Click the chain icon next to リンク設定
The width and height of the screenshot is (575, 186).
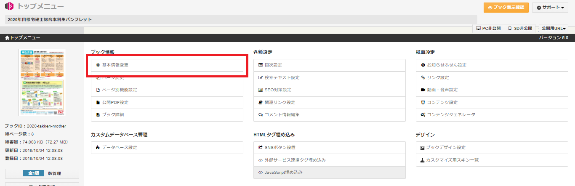point(423,78)
